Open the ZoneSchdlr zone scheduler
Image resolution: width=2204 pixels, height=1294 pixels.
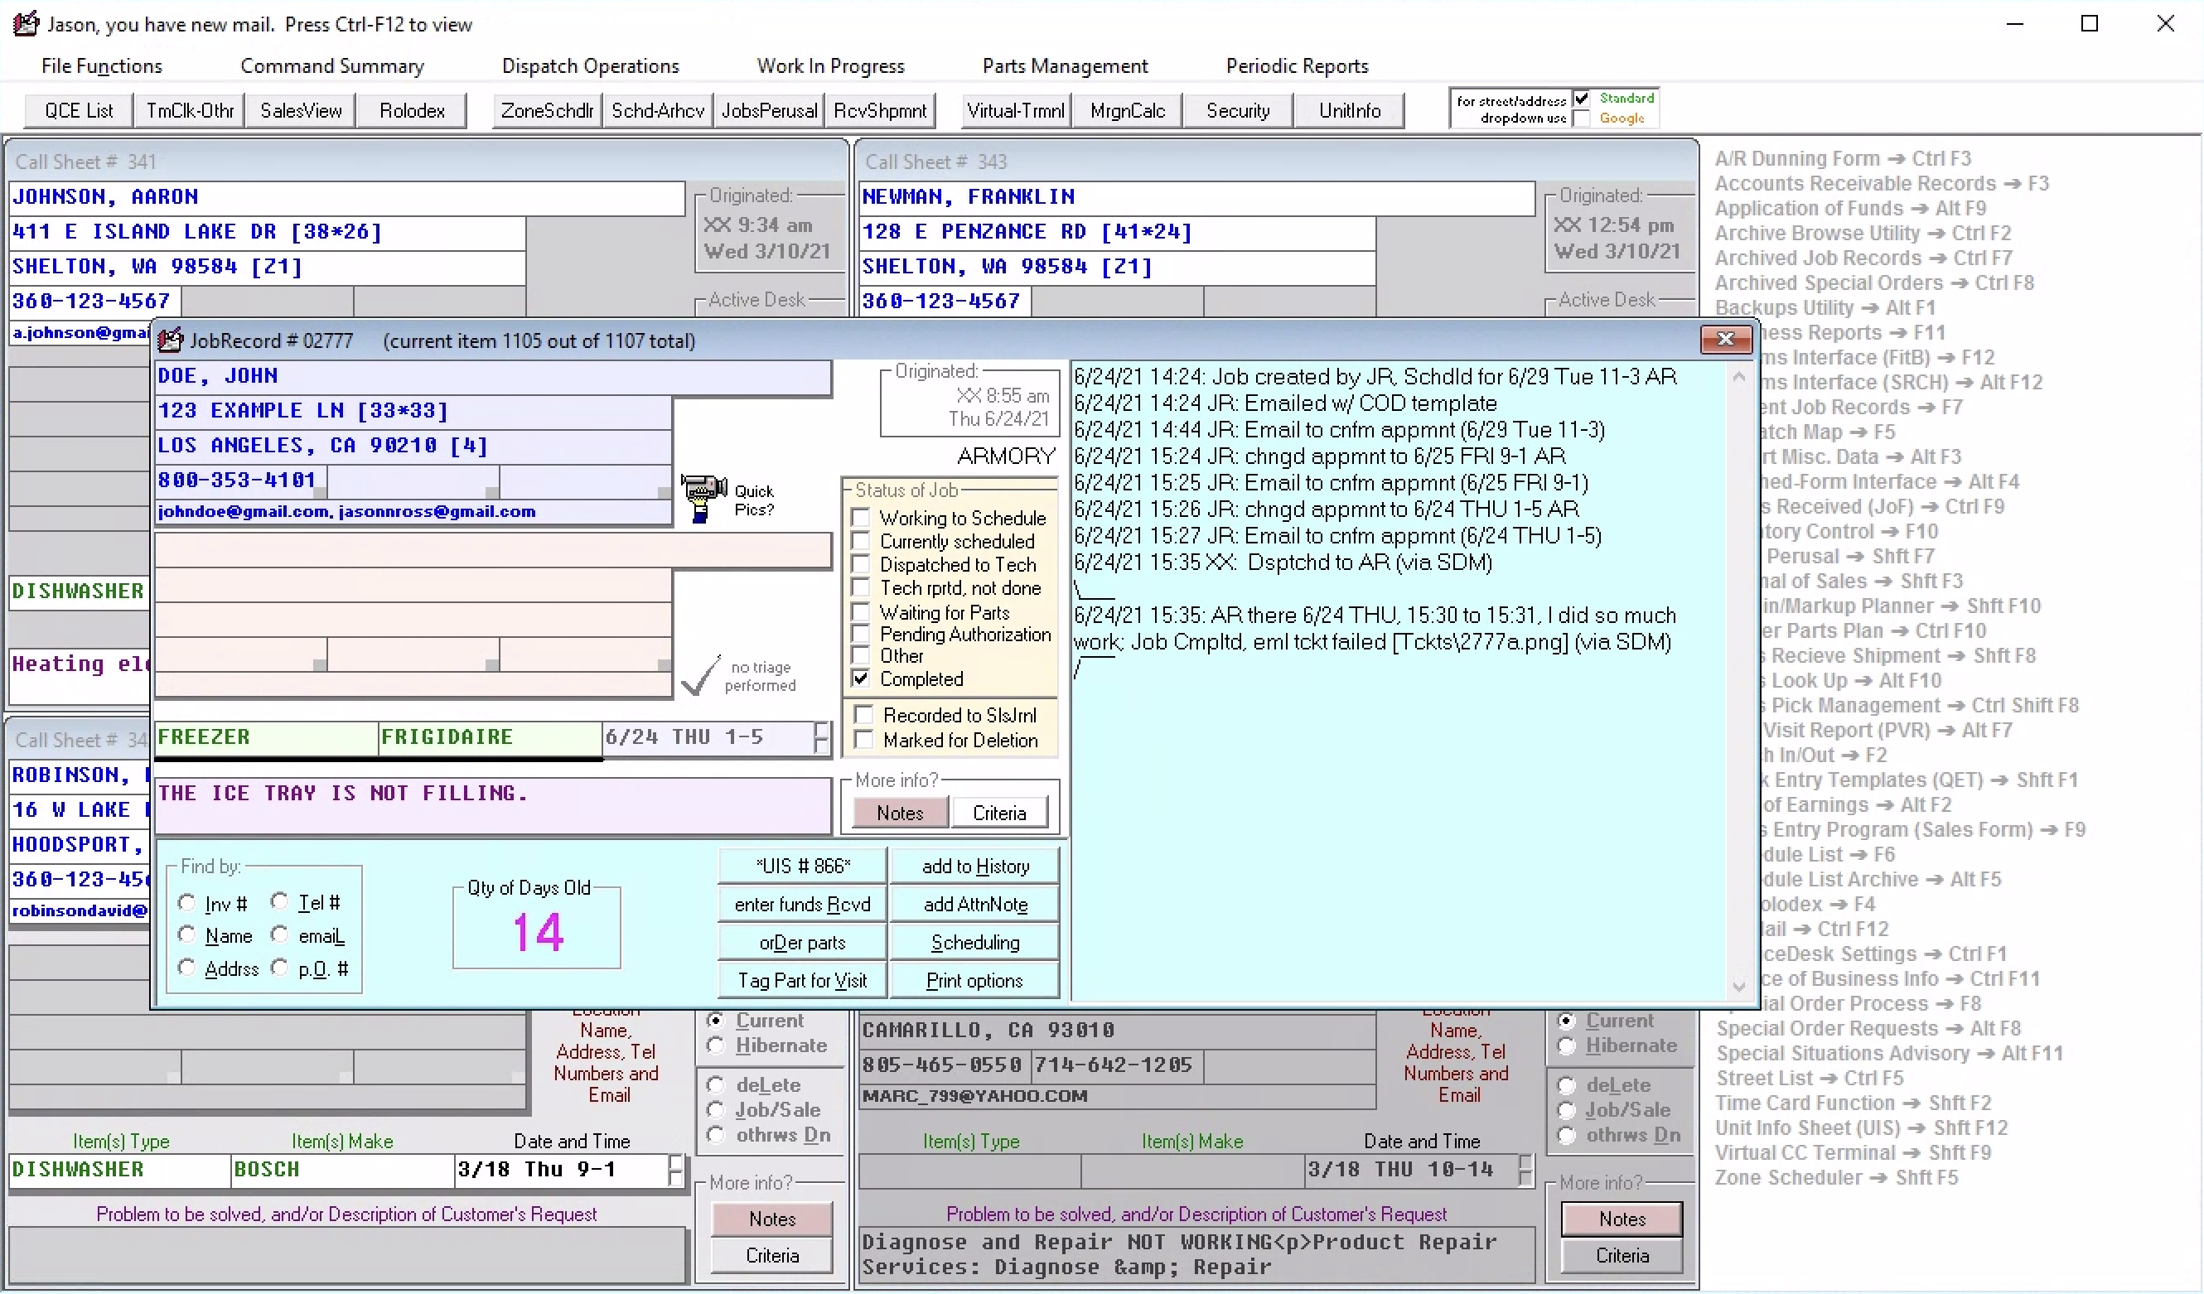(x=546, y=110)
